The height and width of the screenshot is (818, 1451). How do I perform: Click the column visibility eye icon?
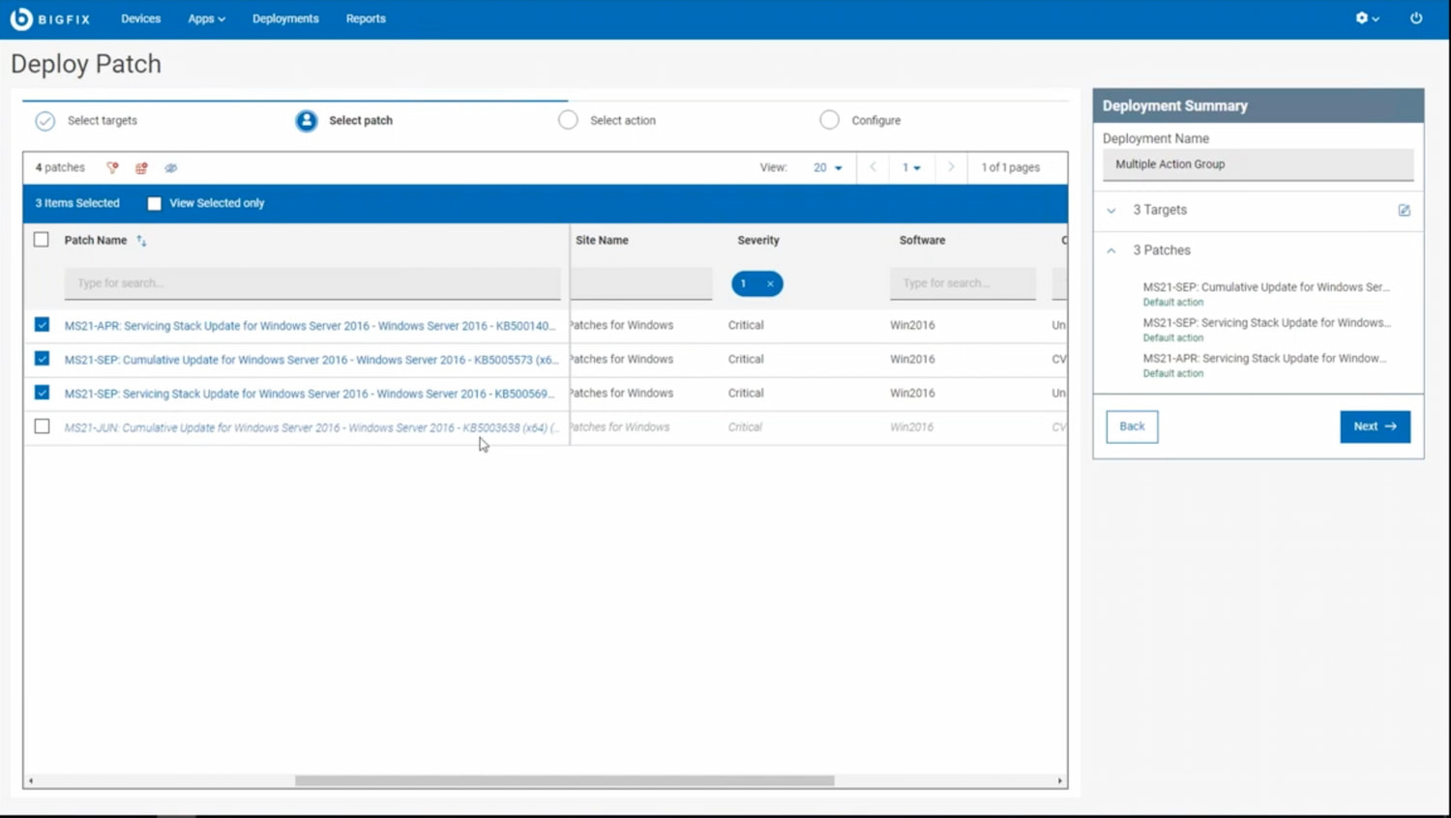(171, 167)
